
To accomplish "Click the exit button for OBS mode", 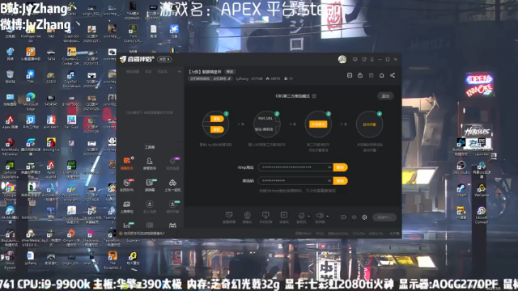I will point(385,96).
